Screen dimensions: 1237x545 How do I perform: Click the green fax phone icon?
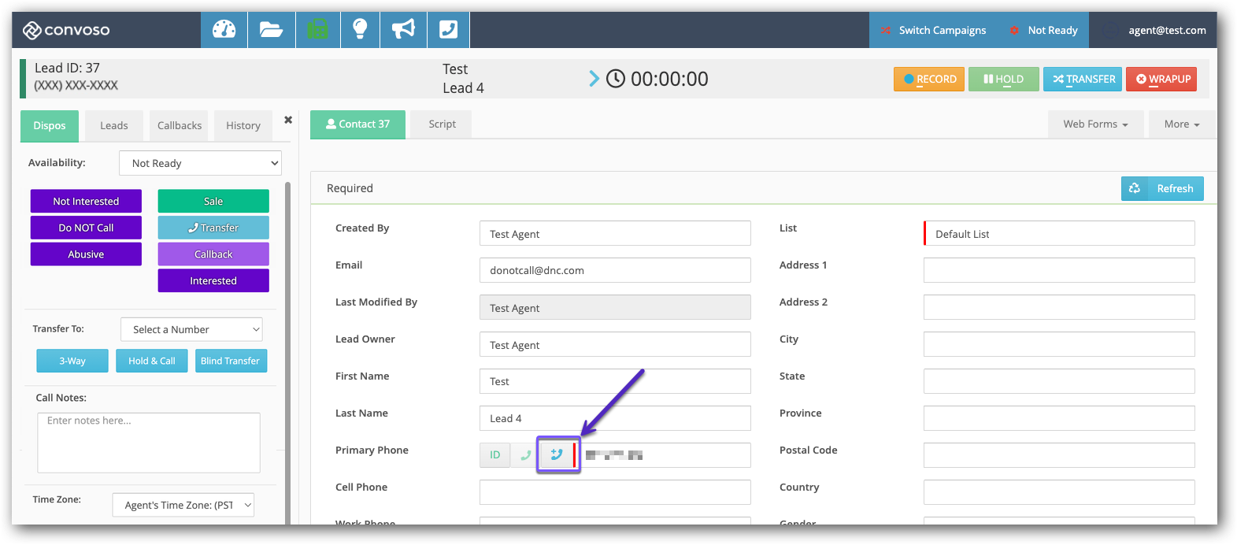(x=317, y=30)
